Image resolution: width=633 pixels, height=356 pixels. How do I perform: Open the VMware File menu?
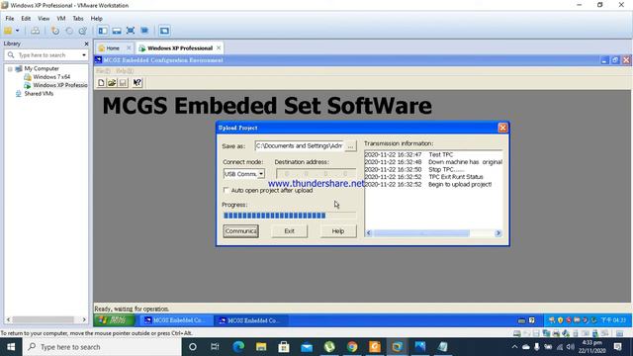pyautogui.click(x=10, y=19)
